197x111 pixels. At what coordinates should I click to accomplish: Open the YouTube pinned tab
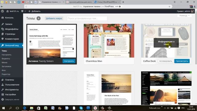click(23, 2)
